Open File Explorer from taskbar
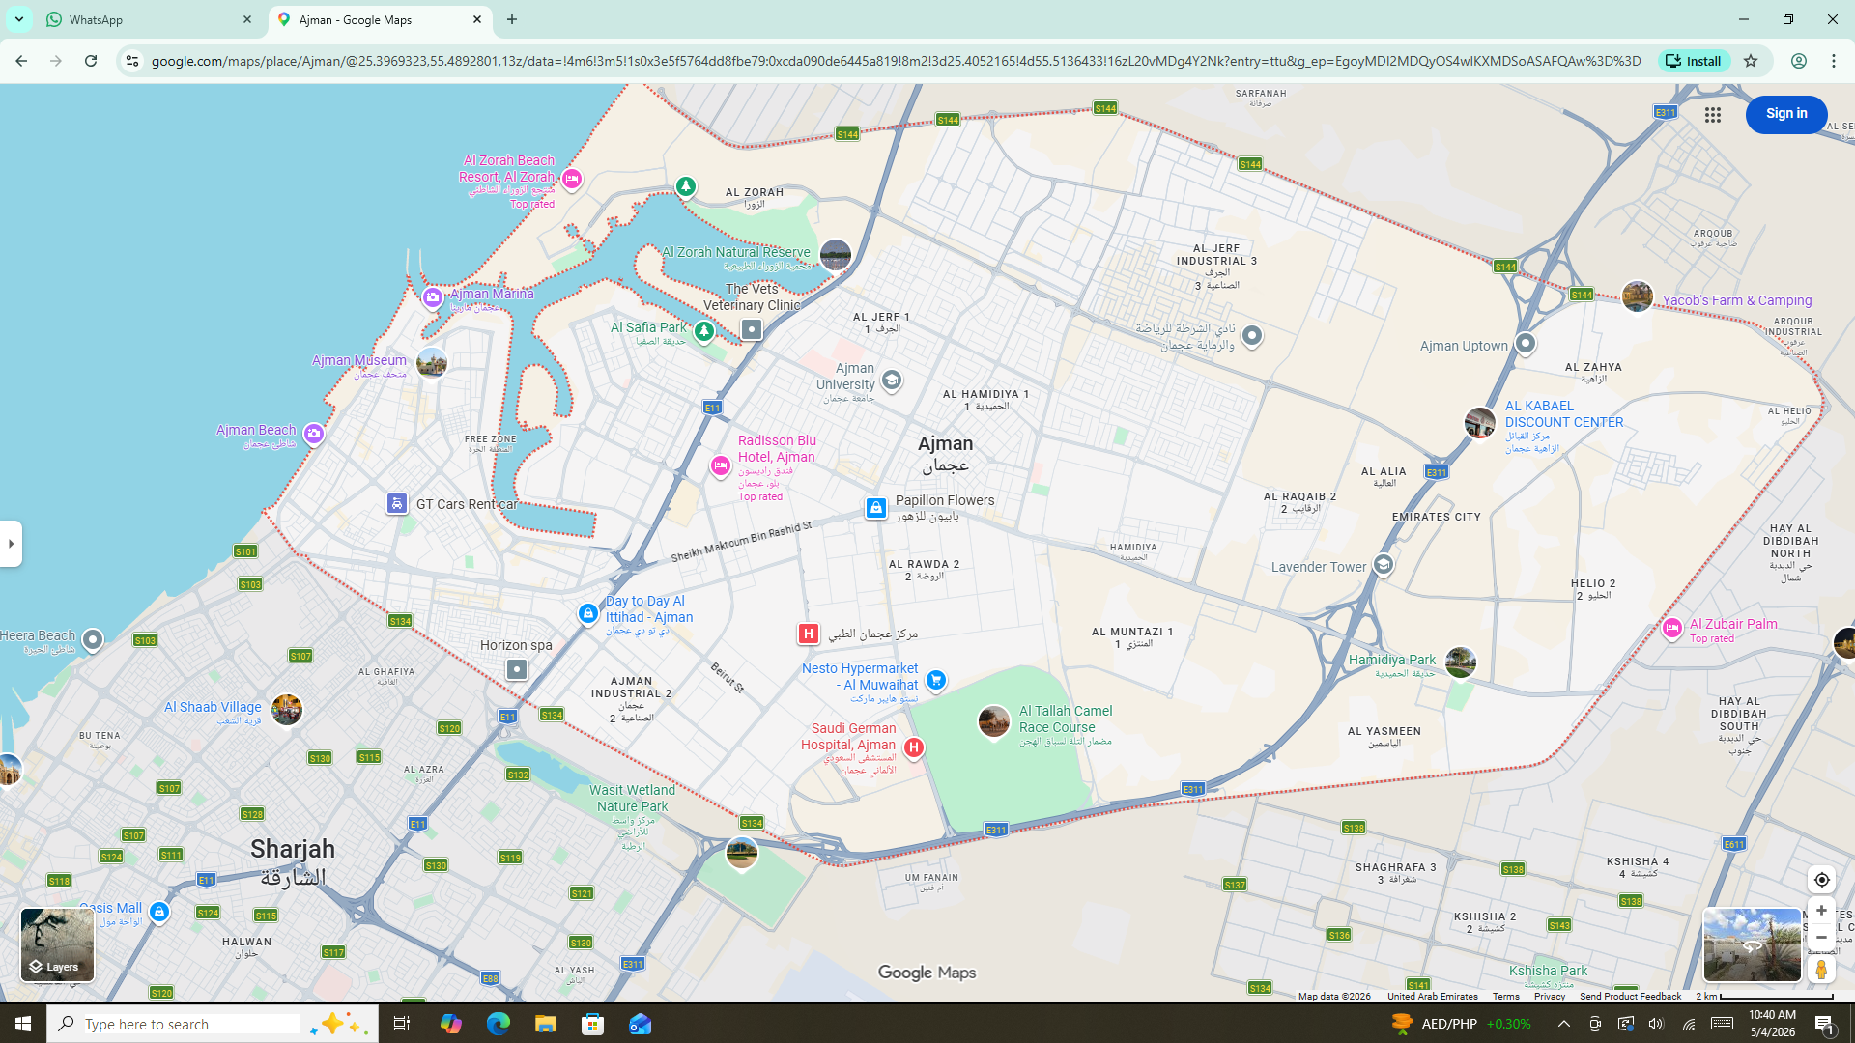Viewport: 1855px width, 1043px height. [545, 1024]
